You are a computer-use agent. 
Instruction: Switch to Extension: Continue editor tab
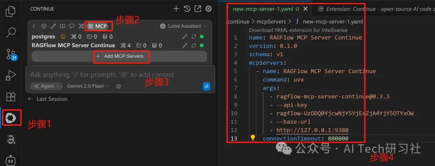(376, 9)
